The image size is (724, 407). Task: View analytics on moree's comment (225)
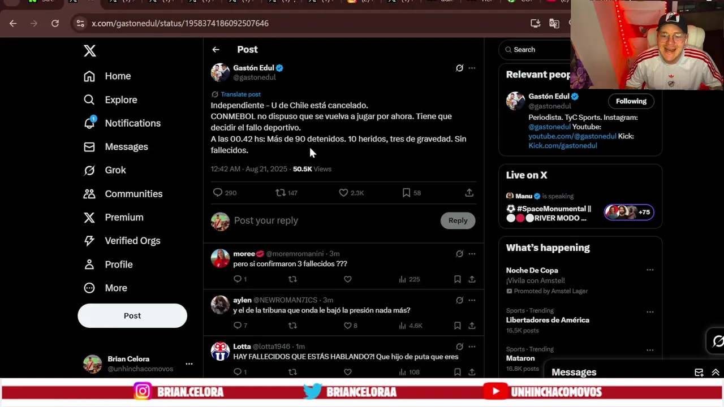[409, 279]
